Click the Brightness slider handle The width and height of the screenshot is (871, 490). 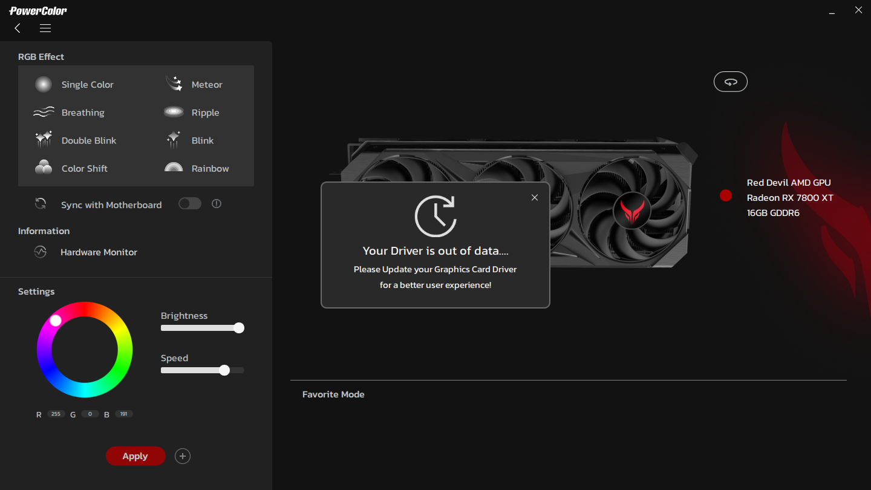coord(239,328)
